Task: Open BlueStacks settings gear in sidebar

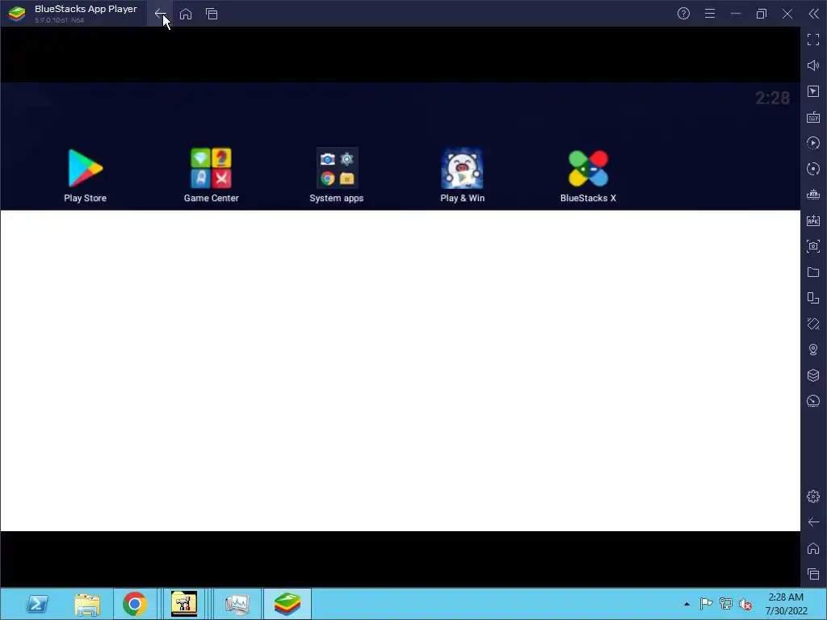Action: click(813, 496)
